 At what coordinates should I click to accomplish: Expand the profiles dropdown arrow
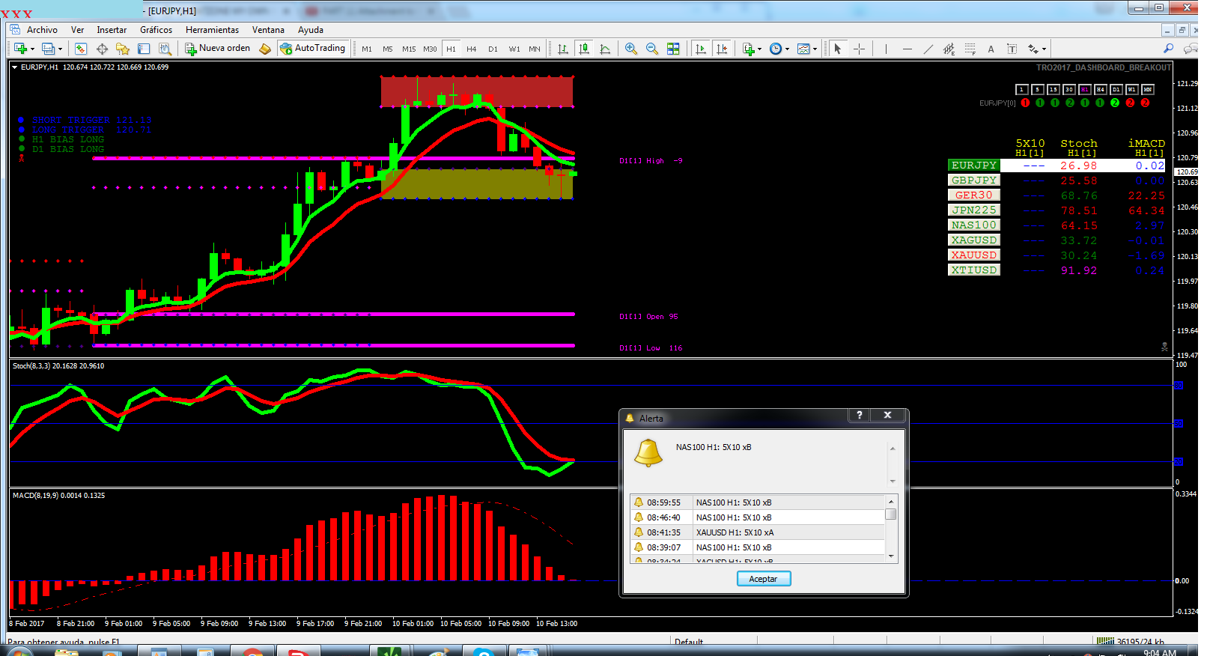[60, 49]
